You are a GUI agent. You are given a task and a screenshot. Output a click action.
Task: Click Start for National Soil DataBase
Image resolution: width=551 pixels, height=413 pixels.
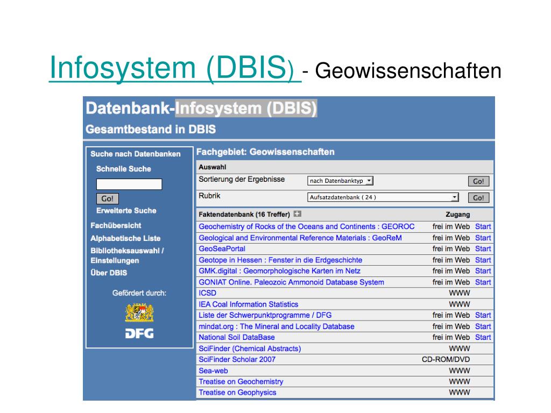pyautogui.click(x=483, y=337)
